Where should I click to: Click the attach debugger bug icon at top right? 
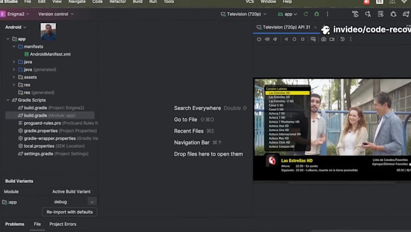(393, 14)
